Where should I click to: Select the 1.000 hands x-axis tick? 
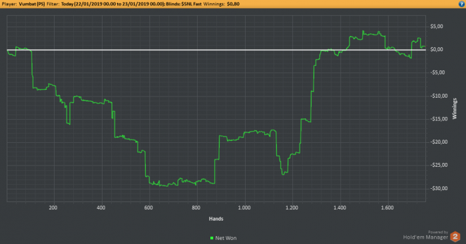244,208
